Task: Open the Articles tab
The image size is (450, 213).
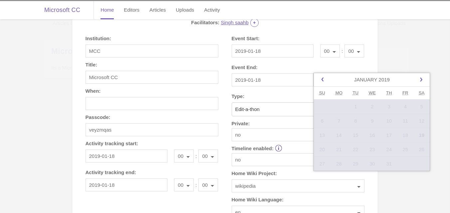Action: [x=157, y=10]
